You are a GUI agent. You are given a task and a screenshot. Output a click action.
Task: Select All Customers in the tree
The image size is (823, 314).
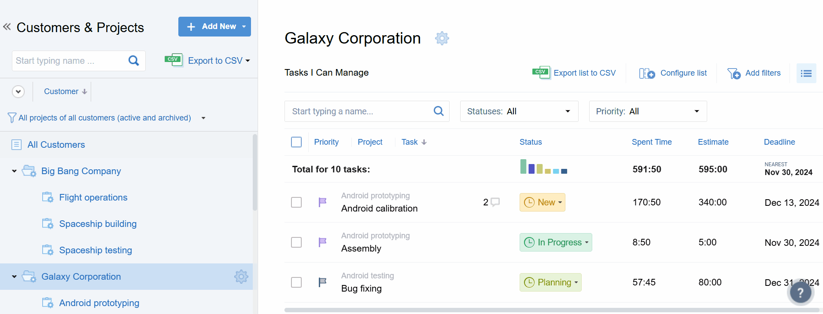point(56,145)
